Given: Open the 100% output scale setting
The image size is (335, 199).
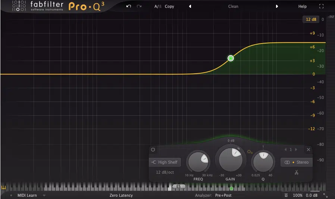Looking at the screenshot, I should (x=298, y=195).
